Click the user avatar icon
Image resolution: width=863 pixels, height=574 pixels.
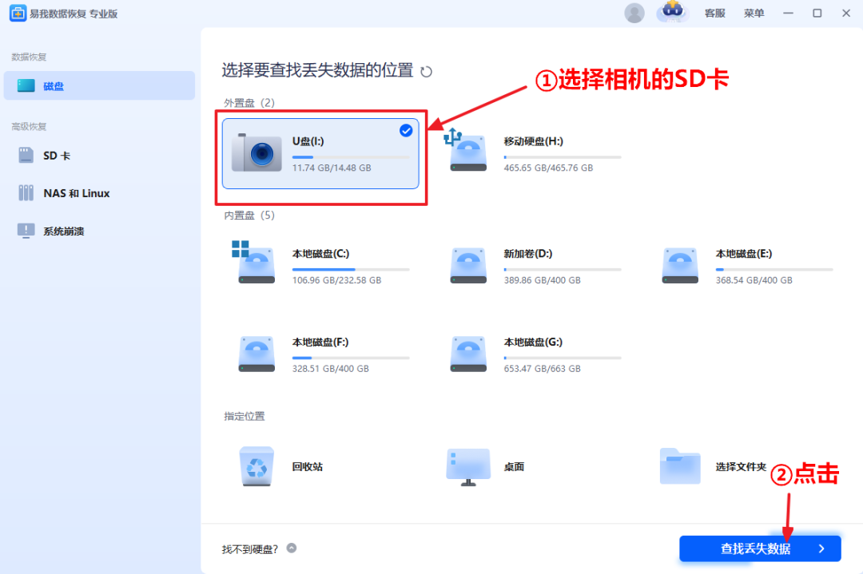634,13
